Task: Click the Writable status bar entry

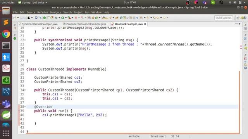Action: pyautogui.click(x=134, y=136)
